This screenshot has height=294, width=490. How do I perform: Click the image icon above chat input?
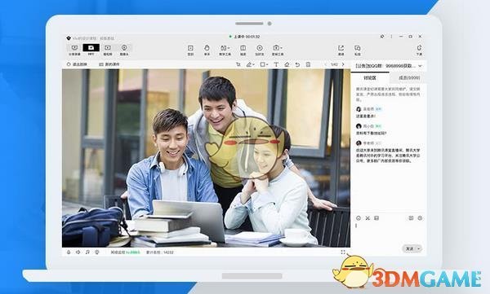click(x=376, y=218)
